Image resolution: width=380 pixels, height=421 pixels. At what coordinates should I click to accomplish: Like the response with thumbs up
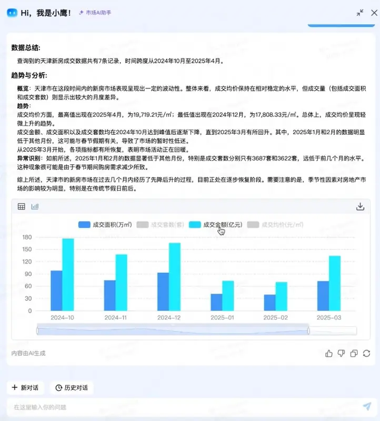pos(329,353)
